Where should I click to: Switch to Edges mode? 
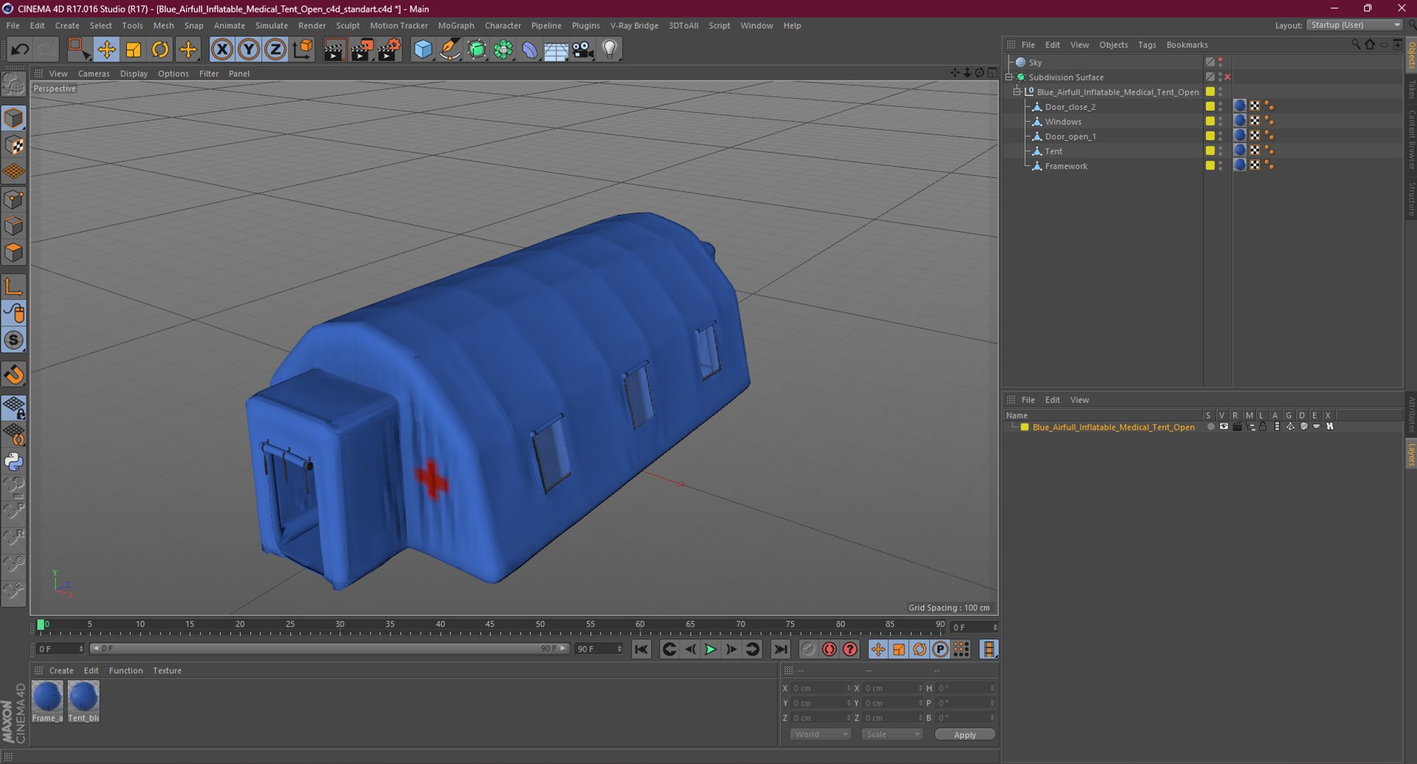tap(14, 226)
